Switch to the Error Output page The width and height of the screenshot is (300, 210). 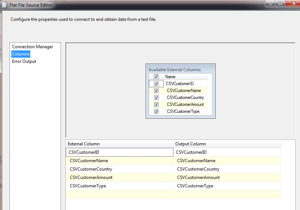tap(24, 61)
